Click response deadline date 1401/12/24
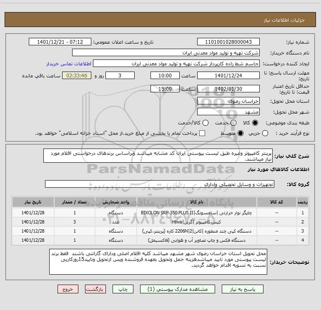This screenshot has width=321, height=310. (228, 75)
